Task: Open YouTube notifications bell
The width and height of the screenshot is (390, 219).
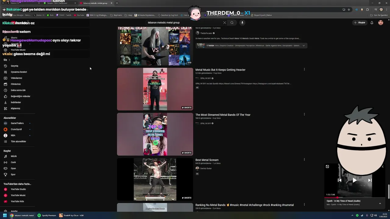Action: tap(372, 23)
